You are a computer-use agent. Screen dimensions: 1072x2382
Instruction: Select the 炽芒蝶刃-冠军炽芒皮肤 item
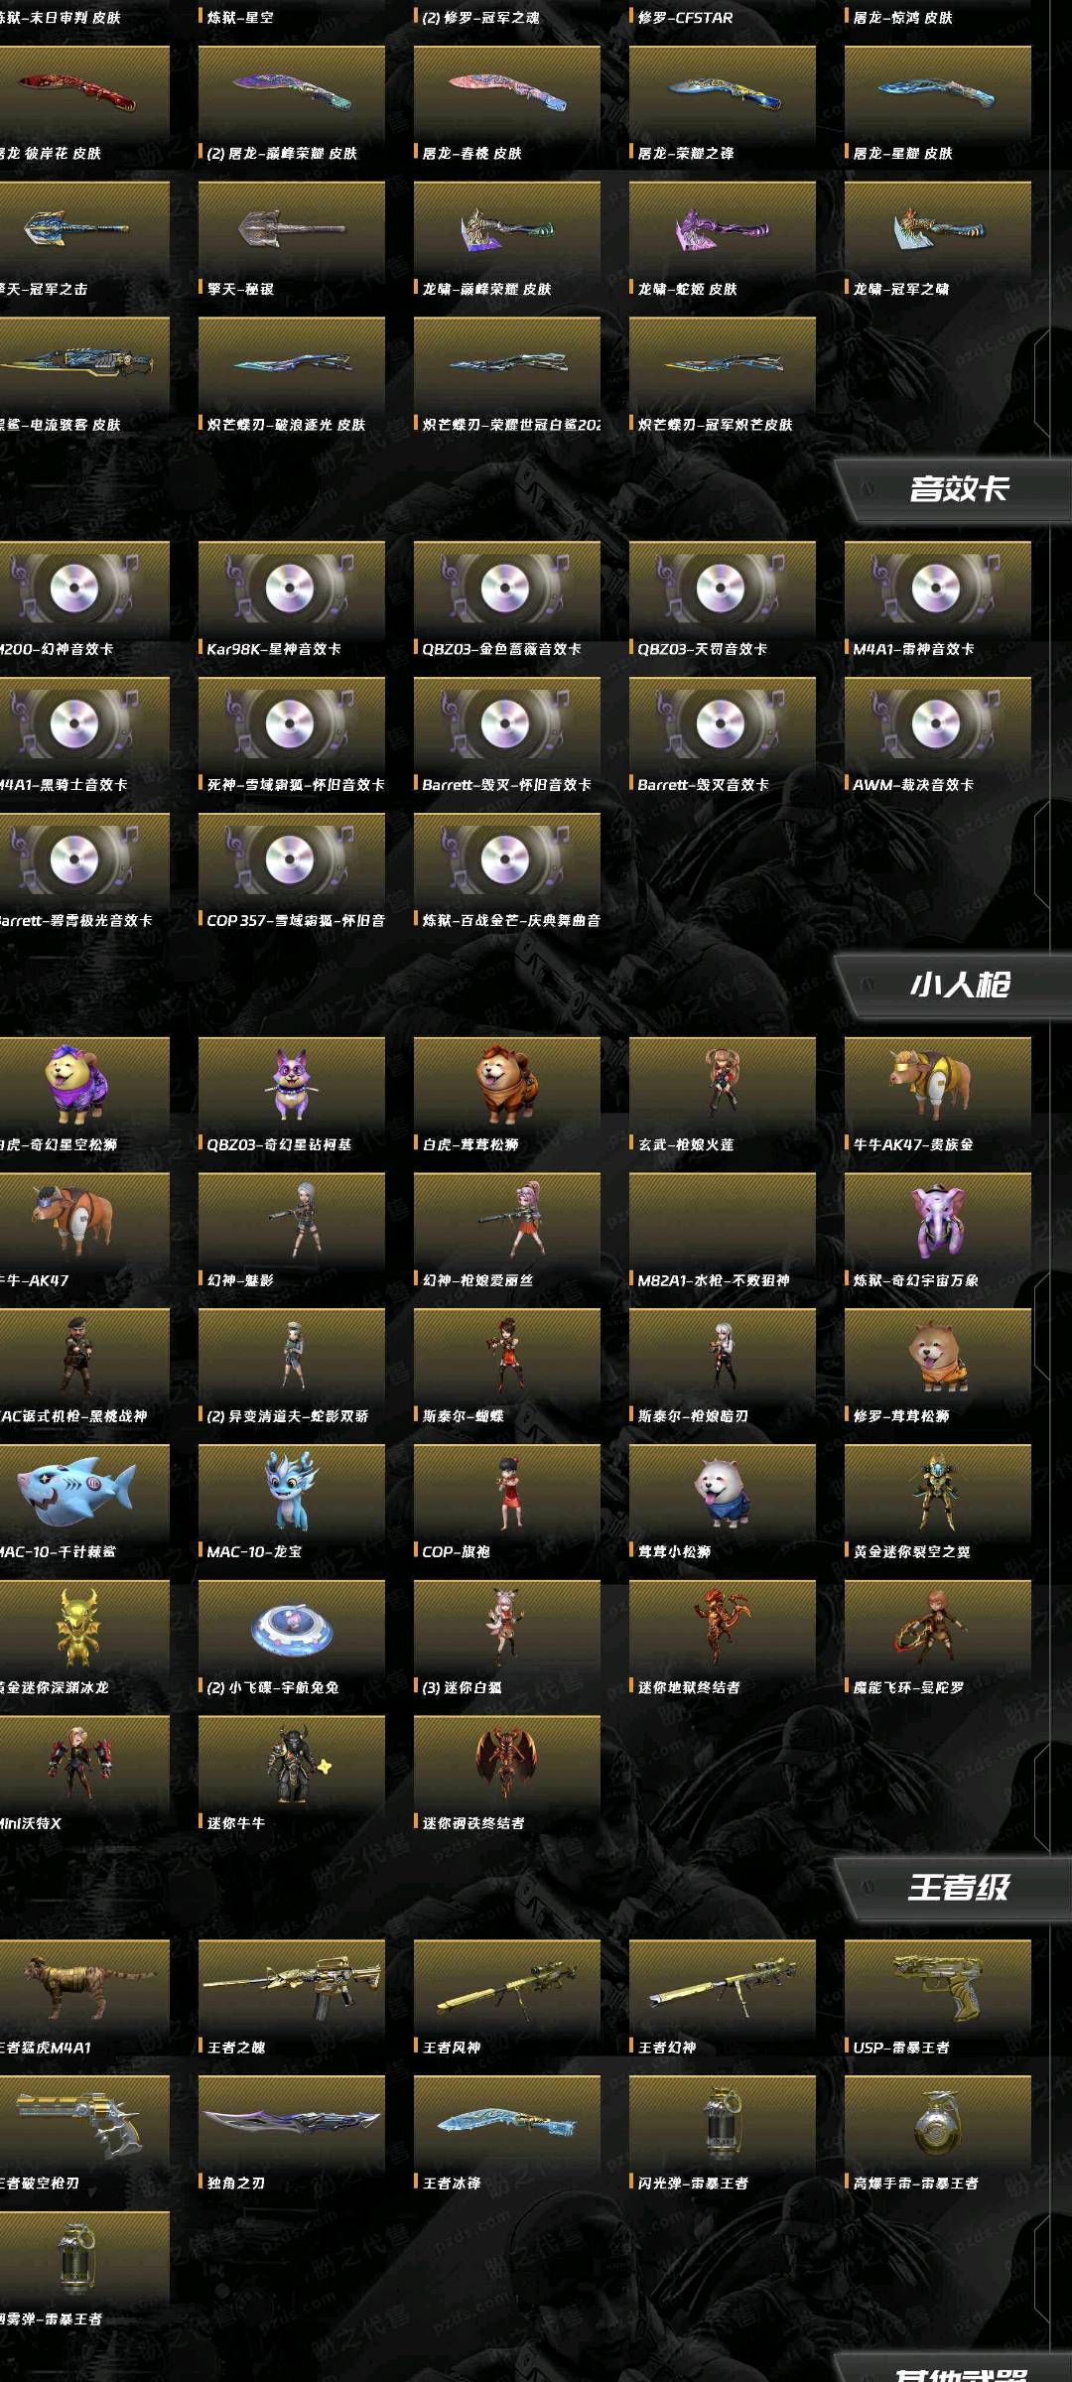tap(722, 366)
